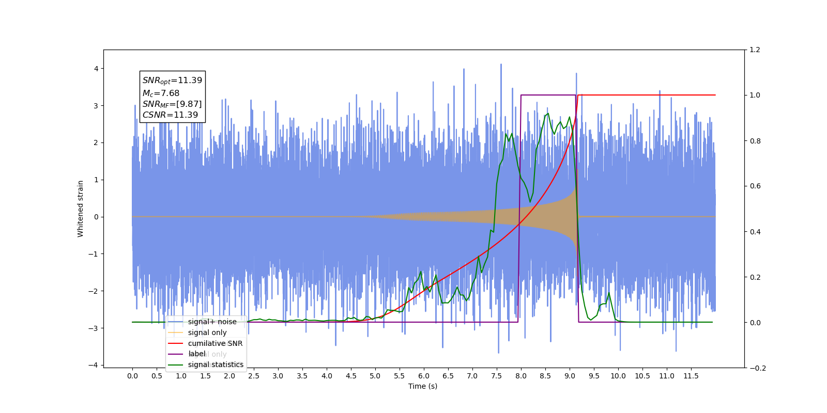Click the 1.2 tick on right axis
This screenshot has height=413, width=827.
click(x=755, y=50)
